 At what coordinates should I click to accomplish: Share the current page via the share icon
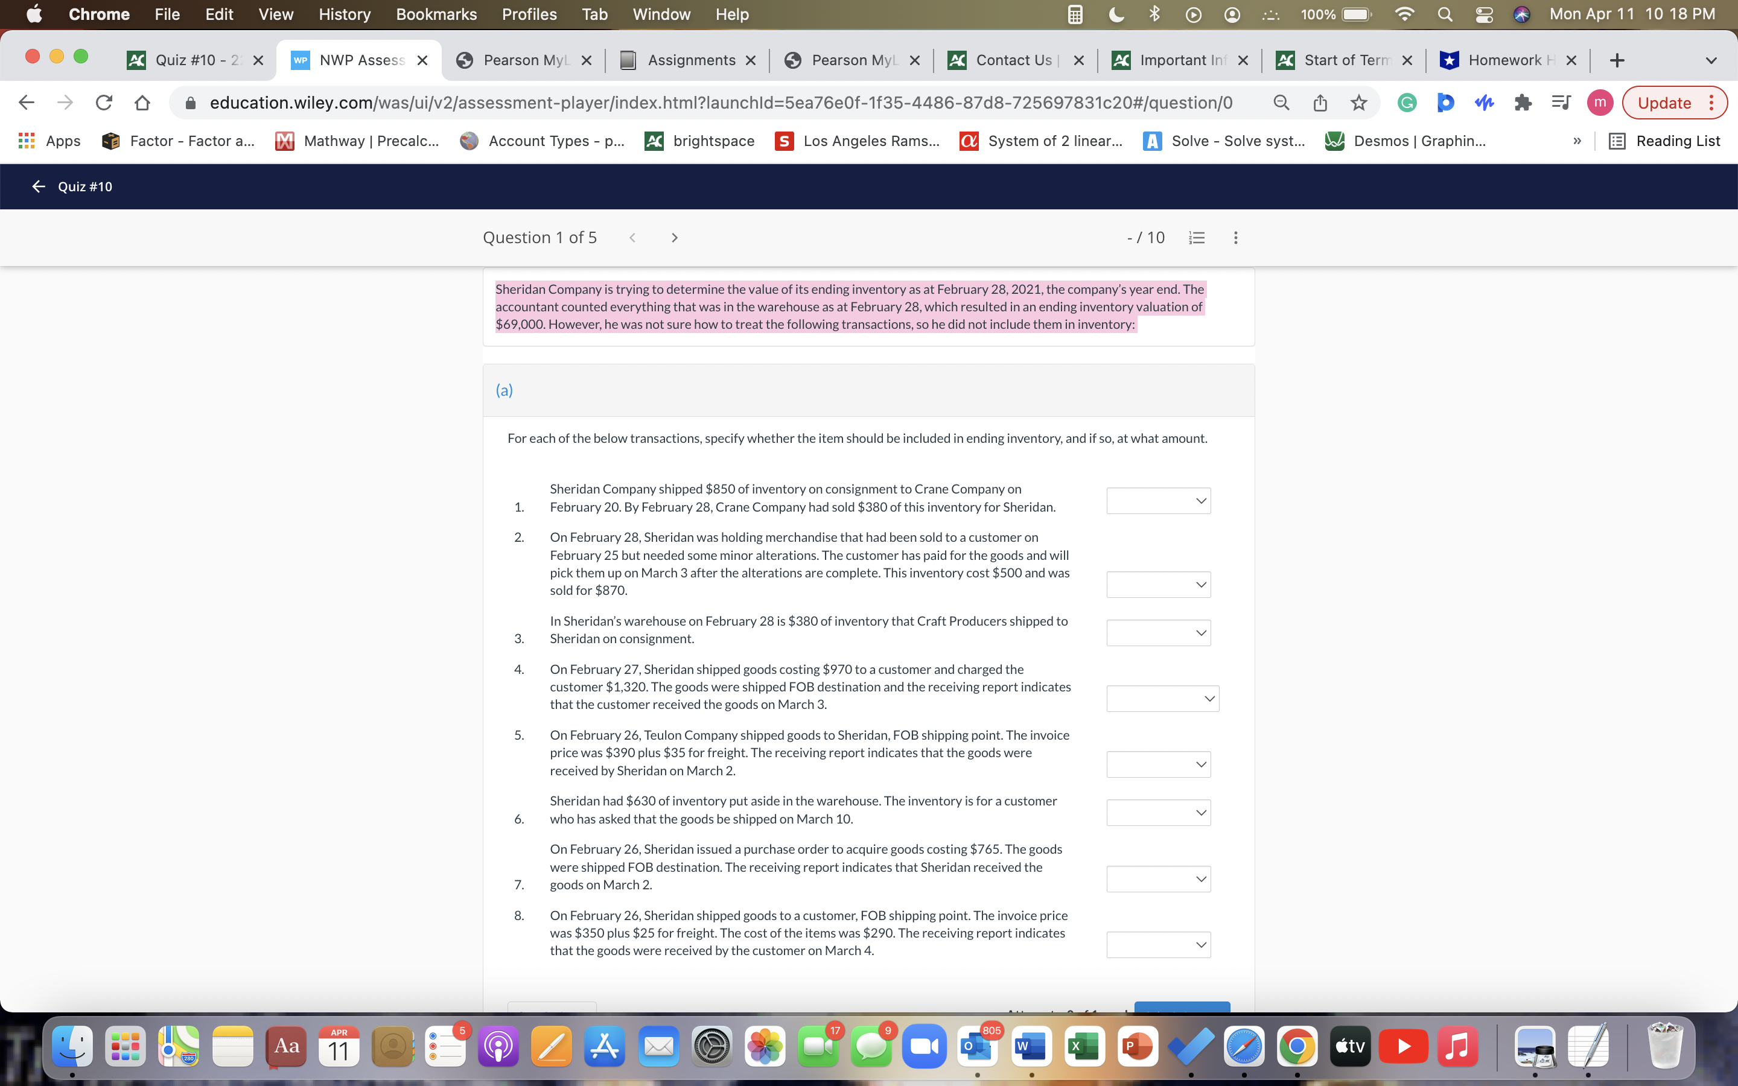1320,103
